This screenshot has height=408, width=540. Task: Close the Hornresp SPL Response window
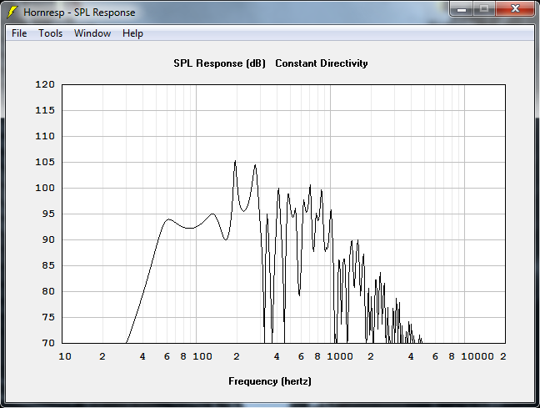tap(515, 8)
